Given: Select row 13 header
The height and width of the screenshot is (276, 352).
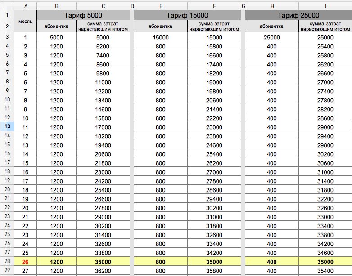Looking at the screenshot, I should [x=7, y=127].
